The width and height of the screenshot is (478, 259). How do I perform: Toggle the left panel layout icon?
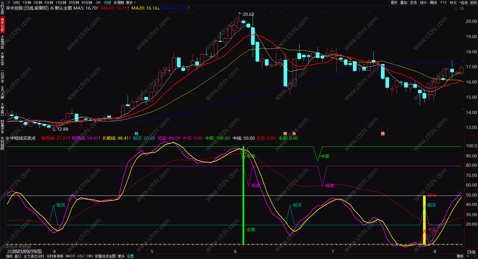[x=8, y=3]
